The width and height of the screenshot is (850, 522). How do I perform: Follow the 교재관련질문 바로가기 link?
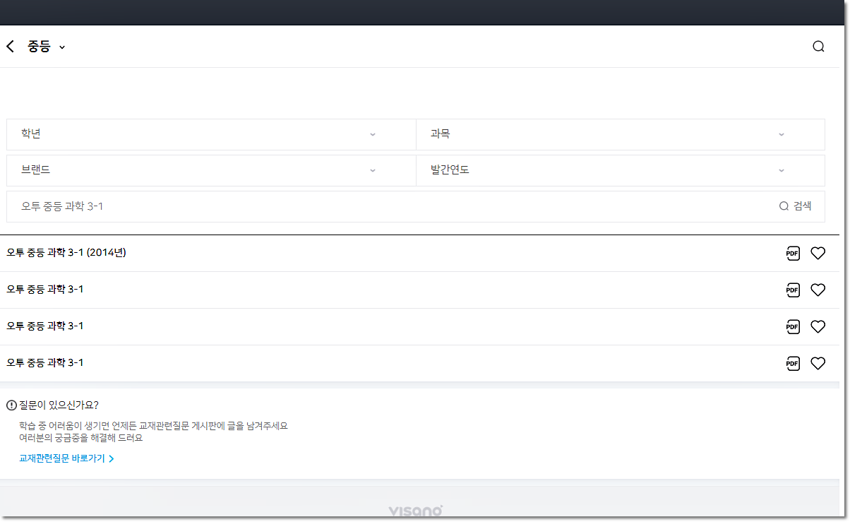tap(66, 458)
